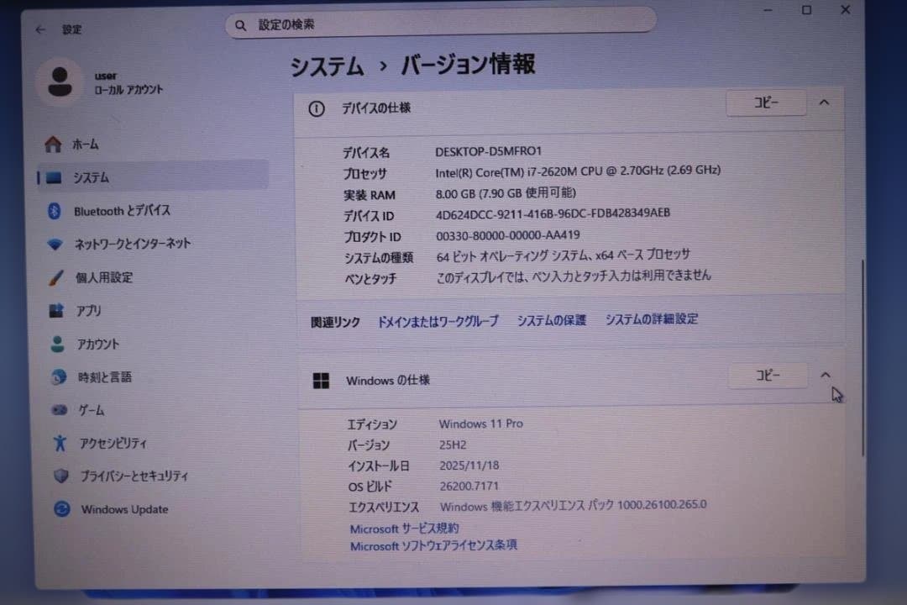The width and height of the screenshot is (907, 605).
Task: Click edition value Windows 11 Pro
Action: click(x=480, y=423)
